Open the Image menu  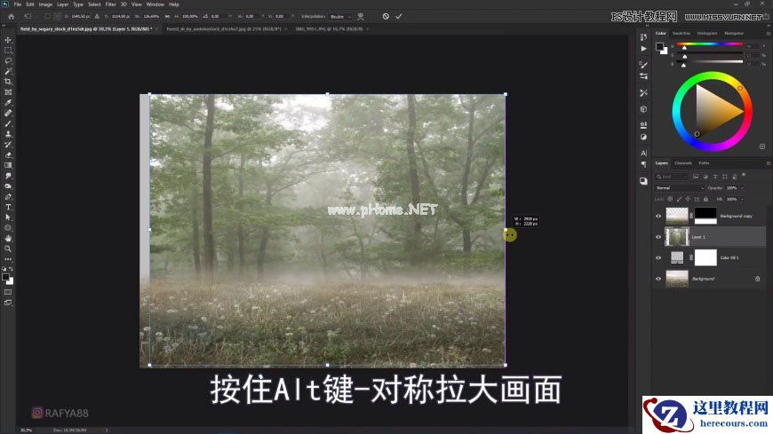coord(45,4)
